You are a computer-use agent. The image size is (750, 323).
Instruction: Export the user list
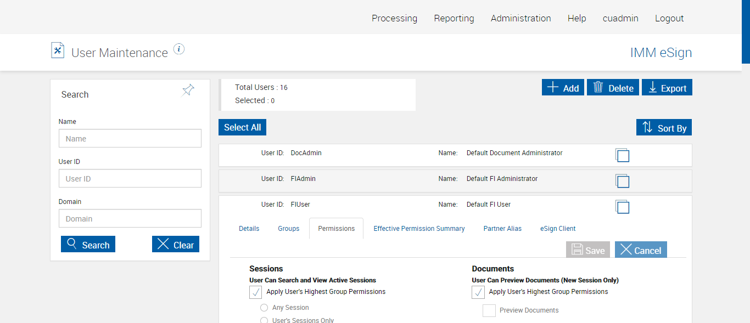667,88
